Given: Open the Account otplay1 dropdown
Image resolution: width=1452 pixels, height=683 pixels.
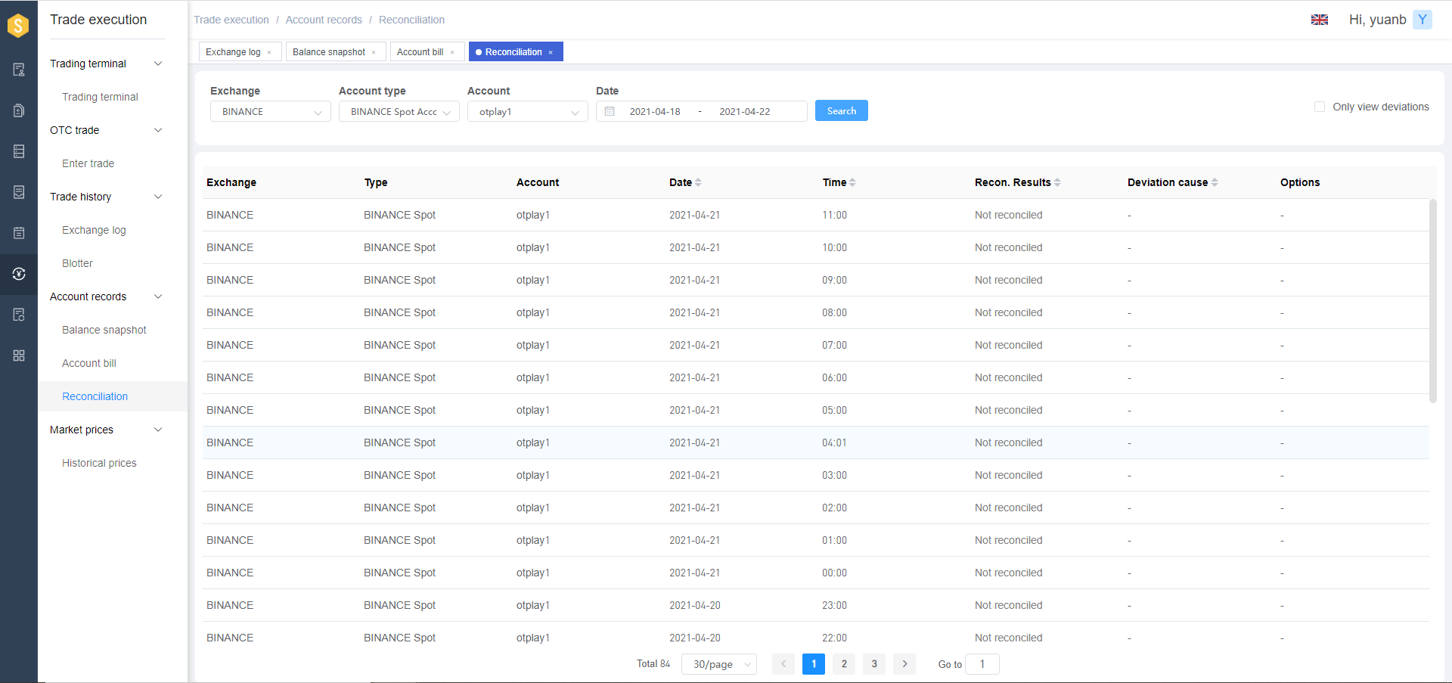Looking at the screenshot, I should pos(528,111).
